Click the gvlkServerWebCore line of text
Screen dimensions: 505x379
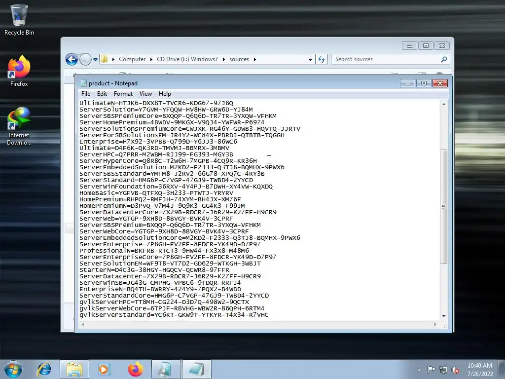pos(172,308)
